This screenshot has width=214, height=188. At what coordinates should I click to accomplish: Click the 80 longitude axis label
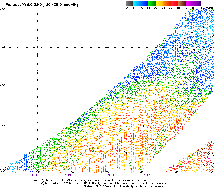tap(142, 172)
